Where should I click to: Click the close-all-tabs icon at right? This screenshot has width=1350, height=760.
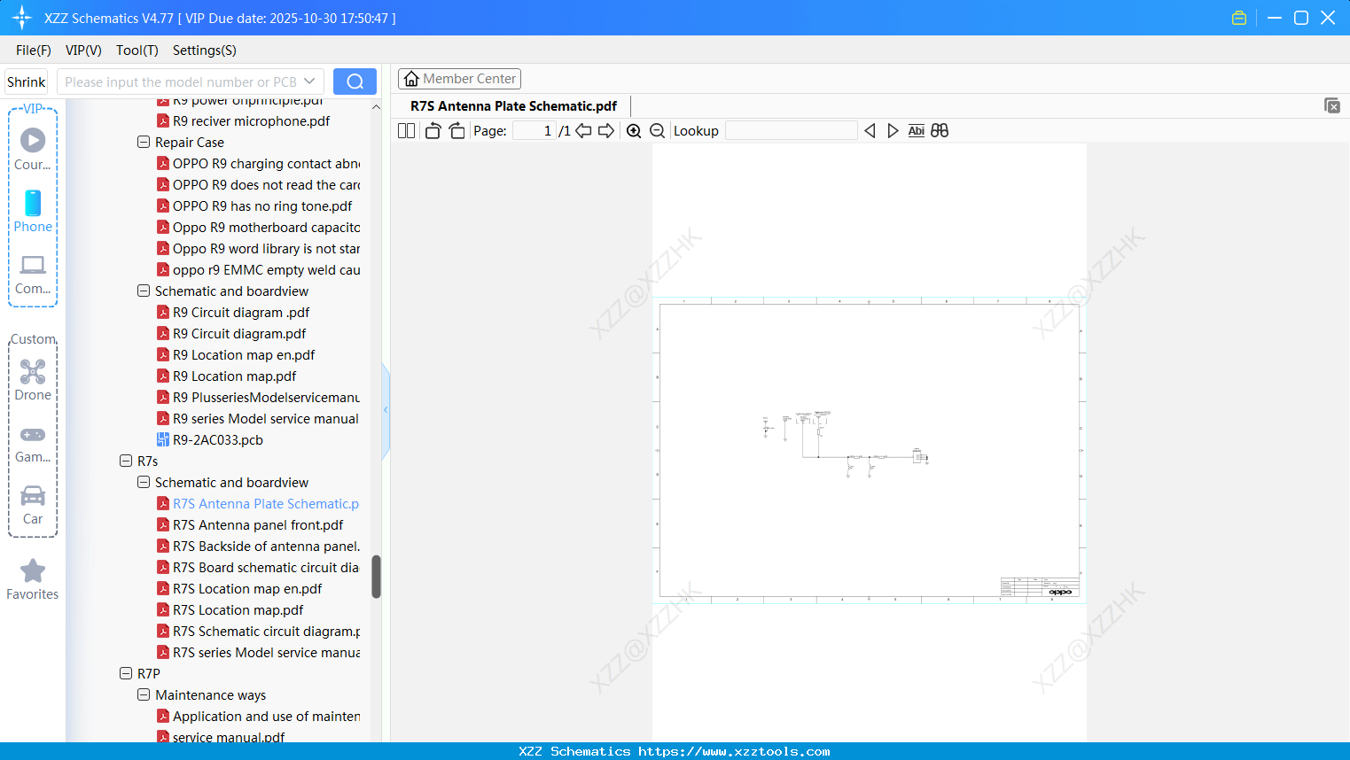tap(1332, 105)
